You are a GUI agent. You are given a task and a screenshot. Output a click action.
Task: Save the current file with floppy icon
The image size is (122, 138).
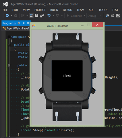point(36,16)
